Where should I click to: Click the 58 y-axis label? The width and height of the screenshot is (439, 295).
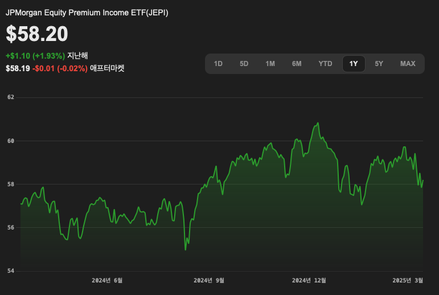tap(11, 185)
